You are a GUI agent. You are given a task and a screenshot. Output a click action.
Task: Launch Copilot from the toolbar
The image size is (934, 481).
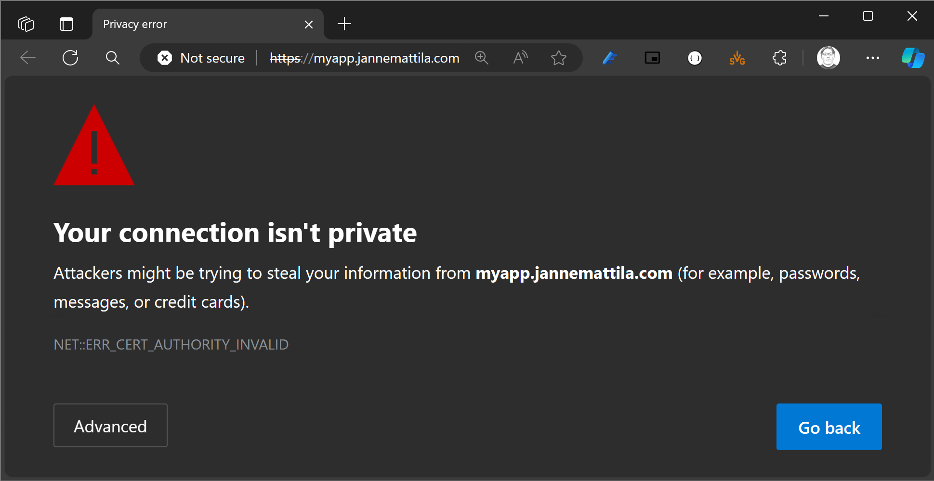tap(913, 58)
